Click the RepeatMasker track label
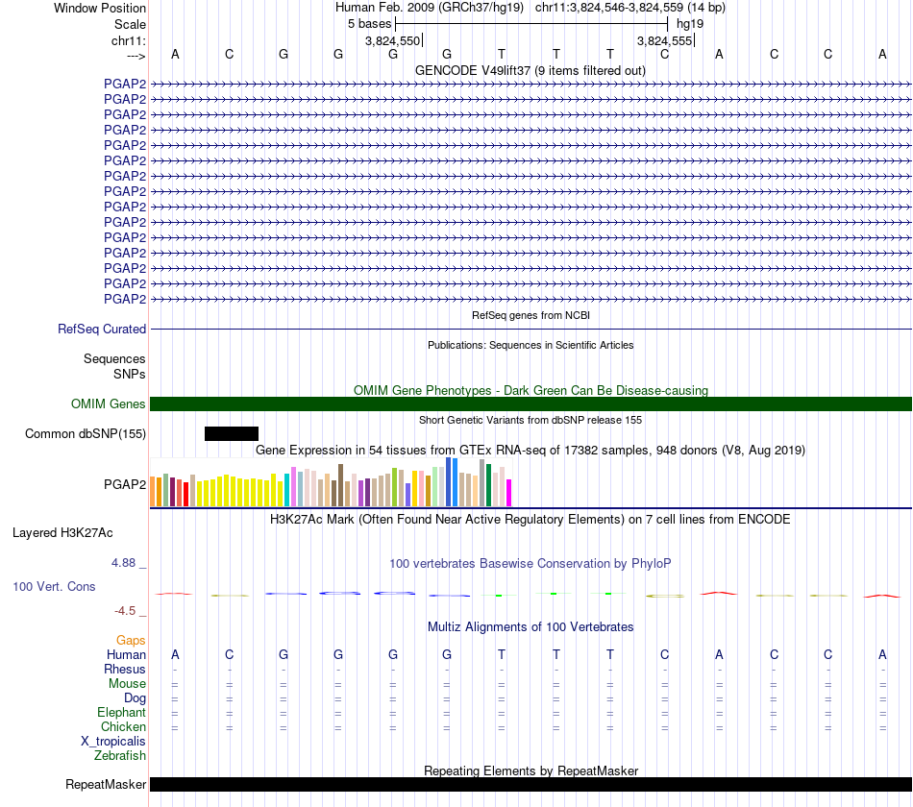Screen dimensions: 913x807 tap(106, 784)
